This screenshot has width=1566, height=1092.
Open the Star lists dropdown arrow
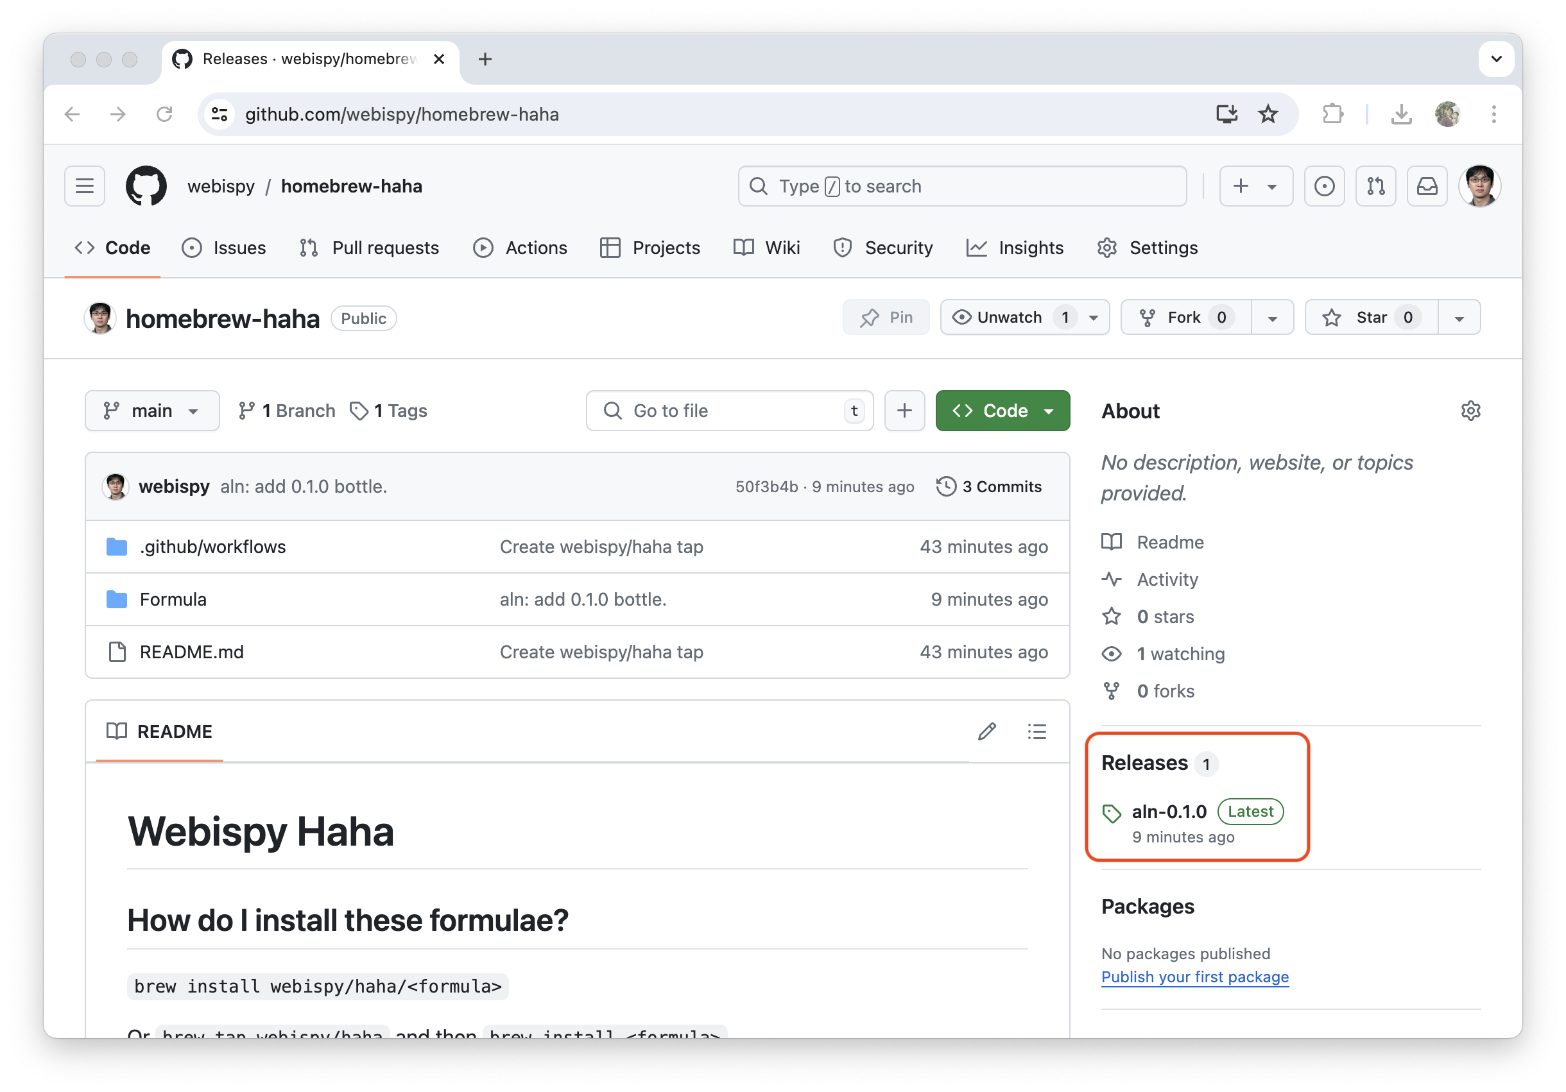coord(1459,318)
